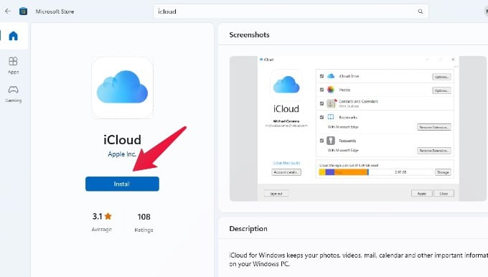
Task: Click the orange star rating icon
Action: (x=108, y=216)
